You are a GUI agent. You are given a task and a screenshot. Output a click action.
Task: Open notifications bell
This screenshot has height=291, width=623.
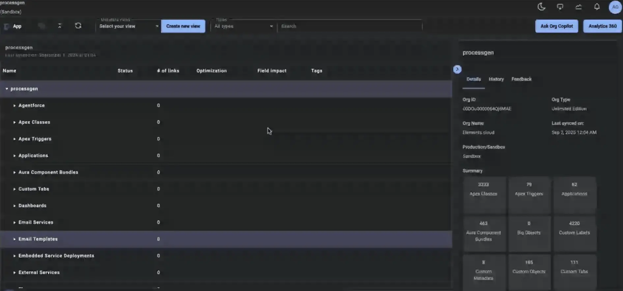[x=597, y=7]
